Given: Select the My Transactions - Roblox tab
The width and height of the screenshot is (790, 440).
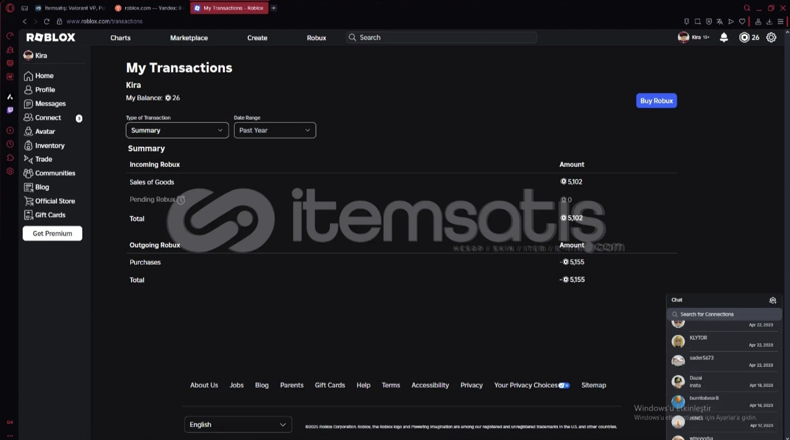Looking at the screenshot, I should 229,8.
